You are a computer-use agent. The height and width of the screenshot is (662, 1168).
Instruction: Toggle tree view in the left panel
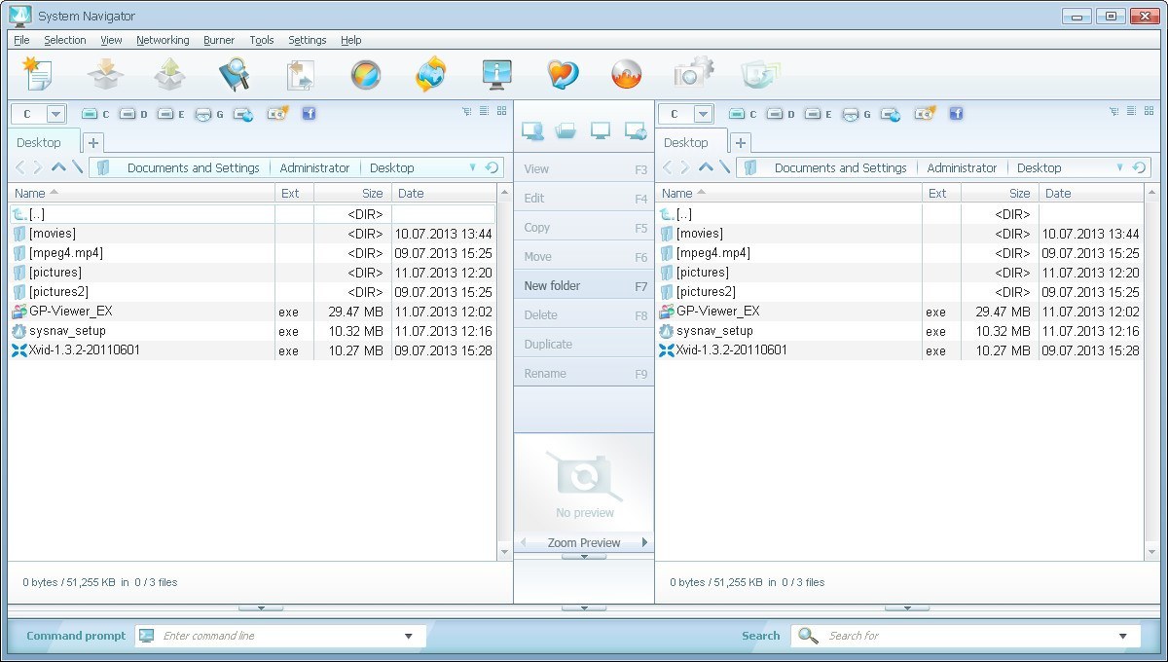click(466, 111)
